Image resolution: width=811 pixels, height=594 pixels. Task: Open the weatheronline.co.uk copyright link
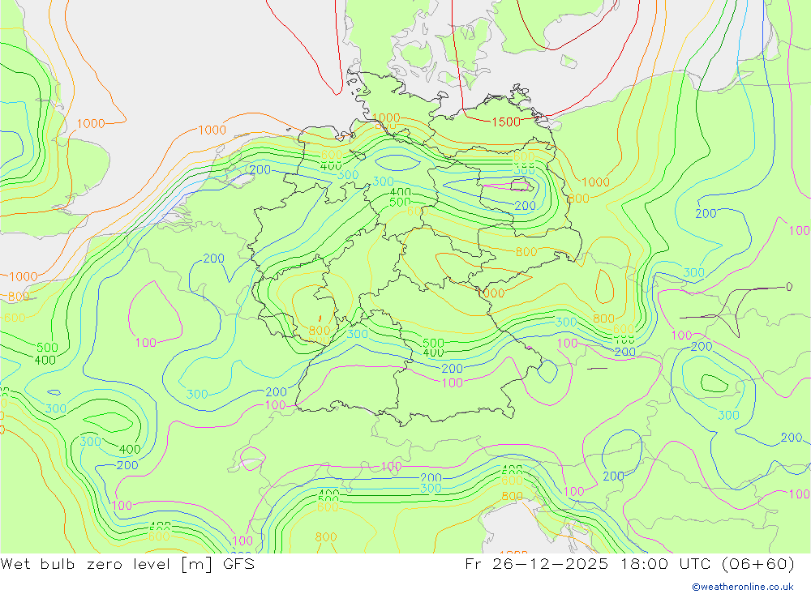click(743, 587)
